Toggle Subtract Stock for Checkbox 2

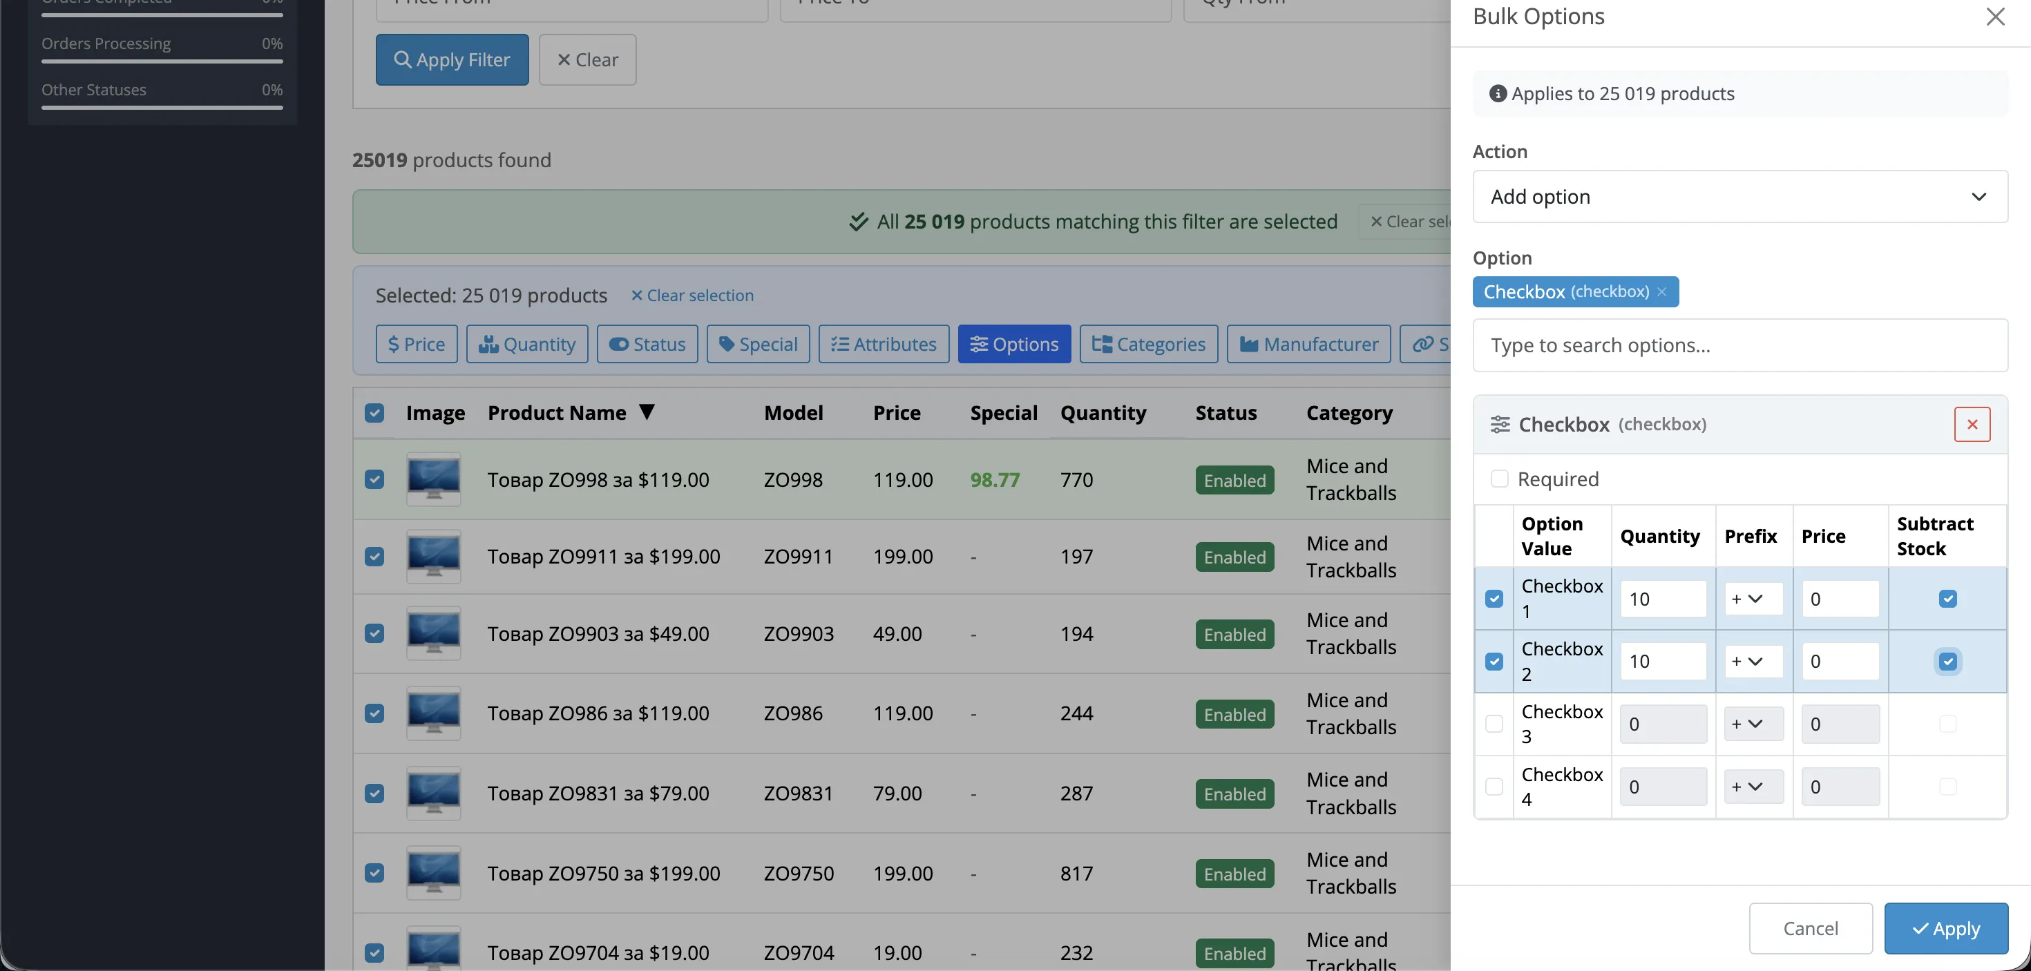coord(1947,661)
